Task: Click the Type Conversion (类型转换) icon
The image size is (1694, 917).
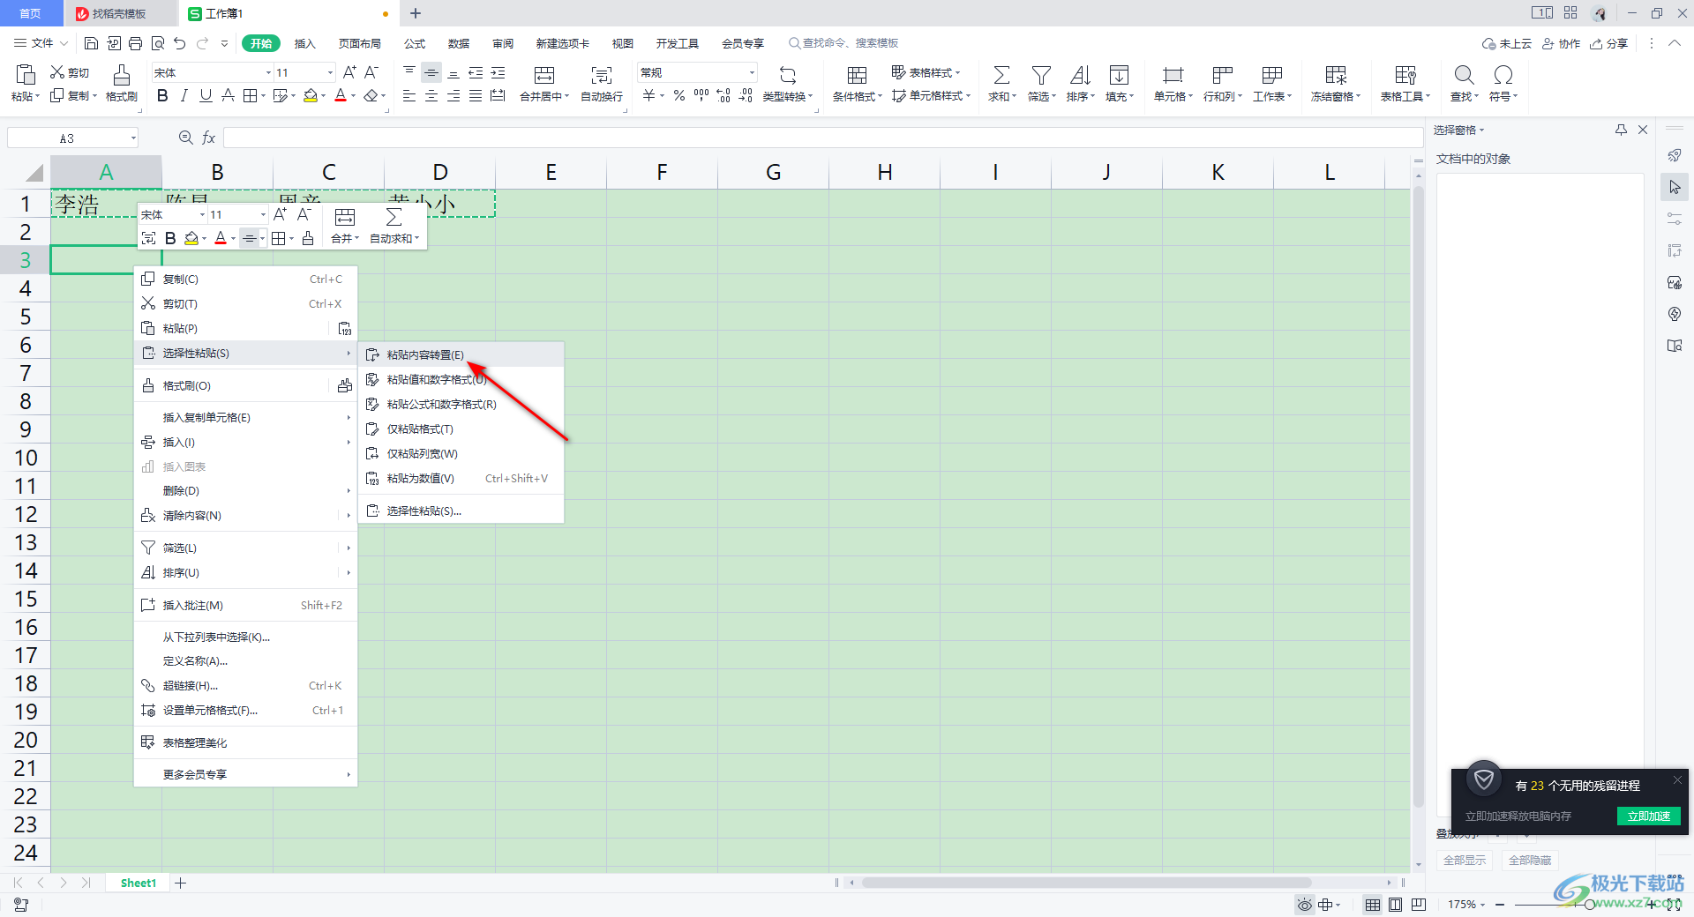Action: pos(787,75)
